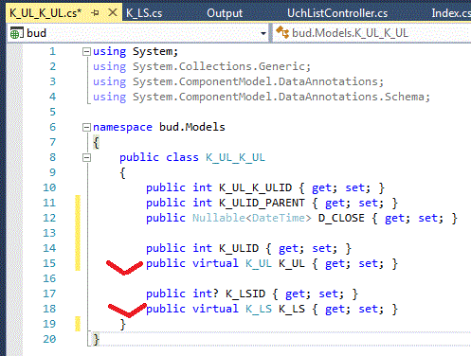
Task: Click the K_UL_K_UL class name on line 8
Action: pos(235,157)
